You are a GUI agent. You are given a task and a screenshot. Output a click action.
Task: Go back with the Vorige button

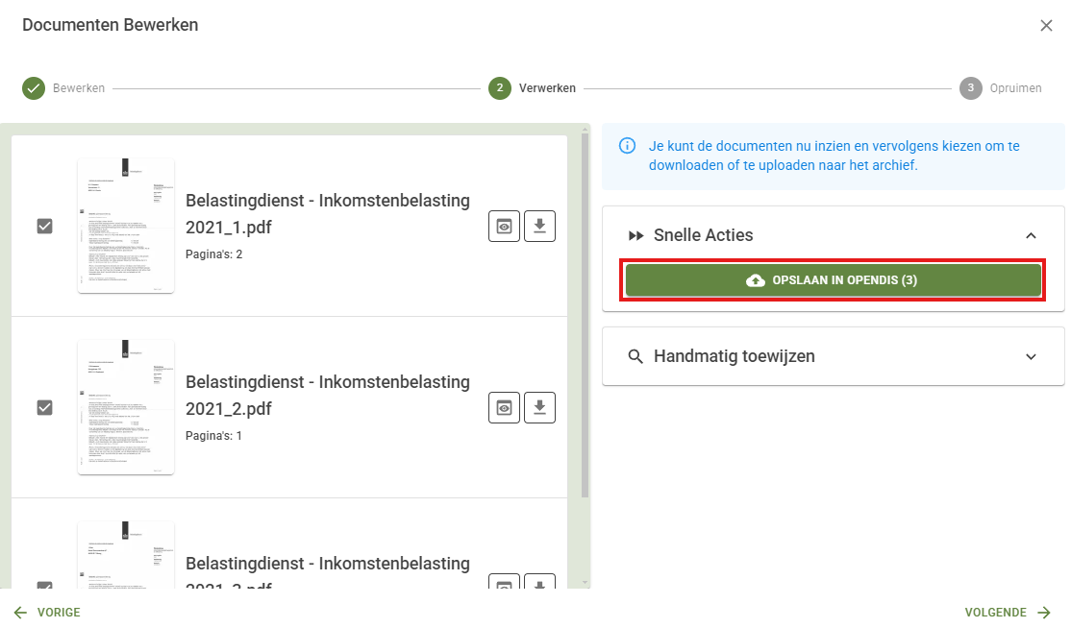click(47, 613)
